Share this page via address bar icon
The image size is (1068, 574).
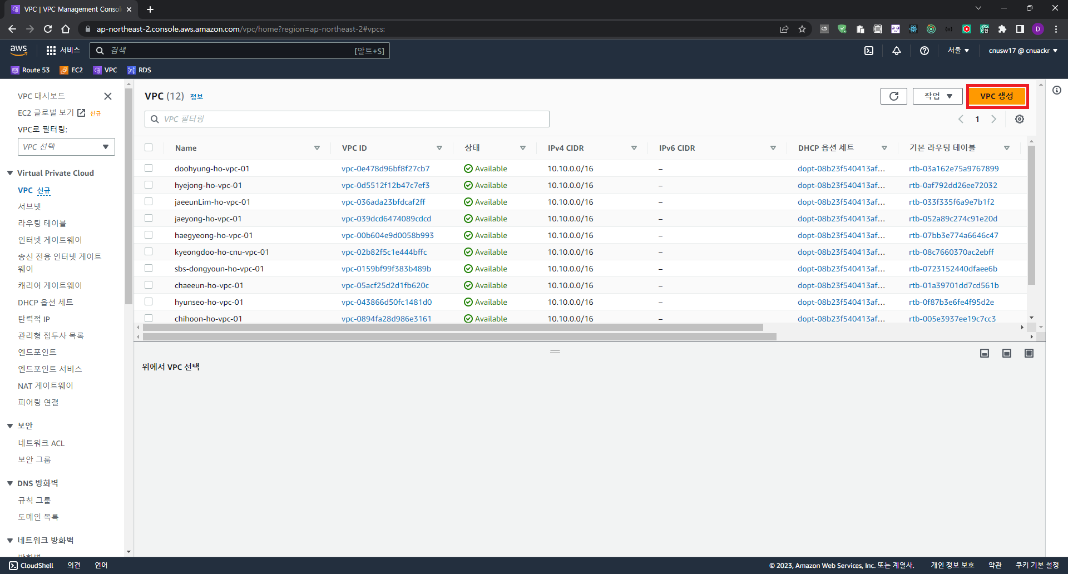click(x=784, y=29)
